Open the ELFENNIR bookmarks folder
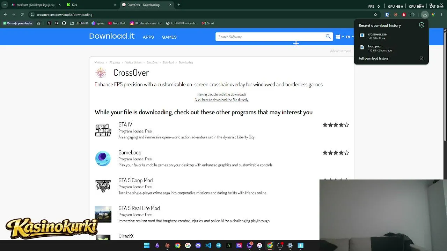447x251 pixels. point(79,23)
